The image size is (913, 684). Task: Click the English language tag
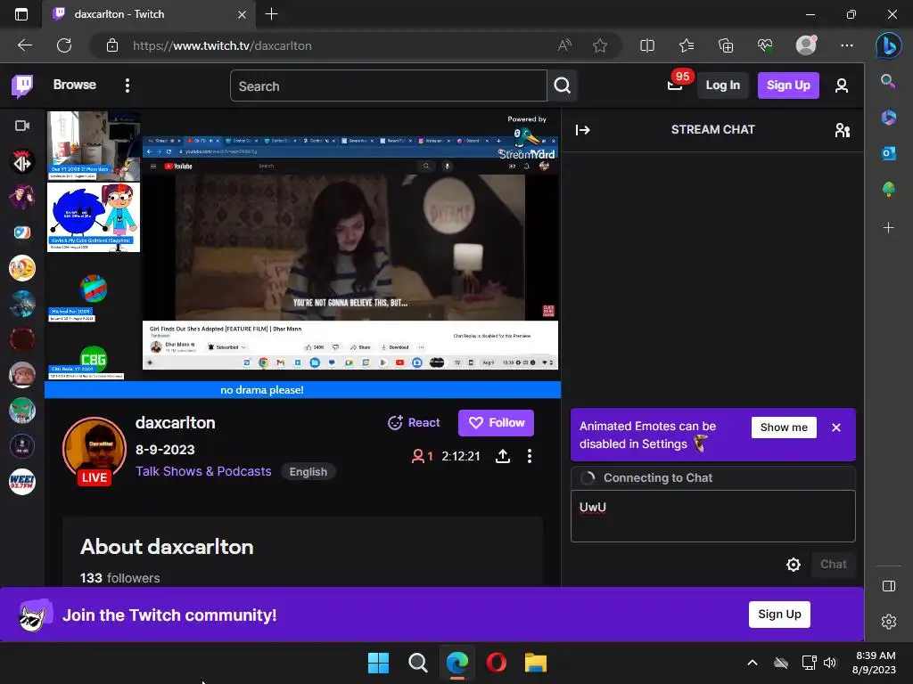tap(308, 472)
